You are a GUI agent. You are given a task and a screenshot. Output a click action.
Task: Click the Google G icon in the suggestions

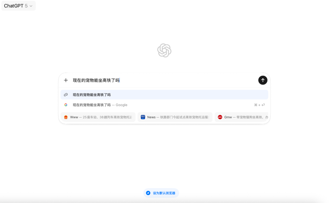[66, 105]
